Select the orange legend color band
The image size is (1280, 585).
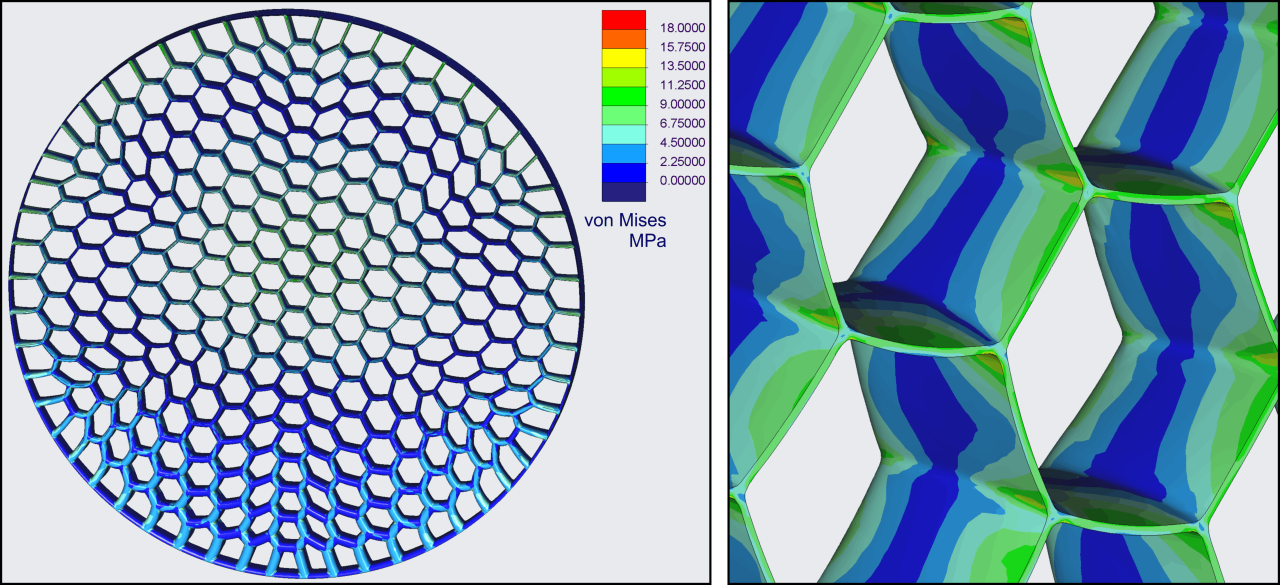coord(623,39)
